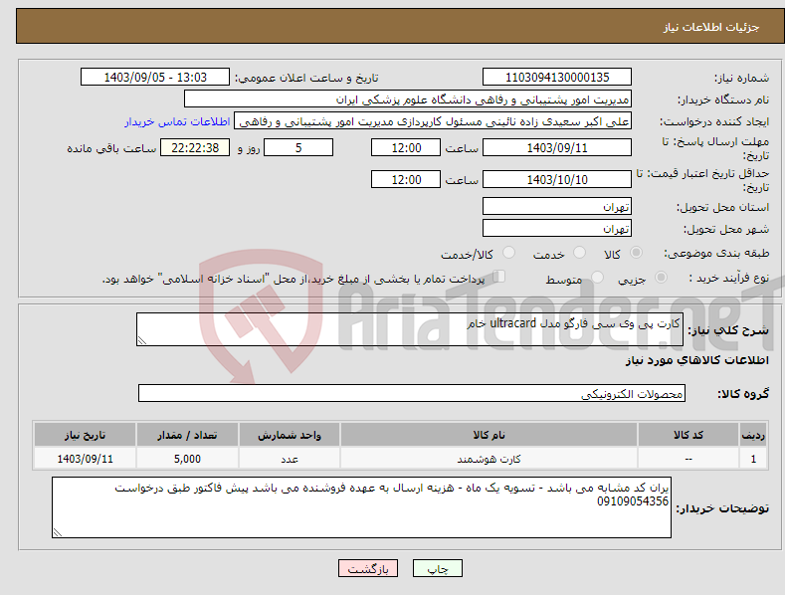
Task: Select the کالا/خدمت radio button
Action: coord(508,253)
